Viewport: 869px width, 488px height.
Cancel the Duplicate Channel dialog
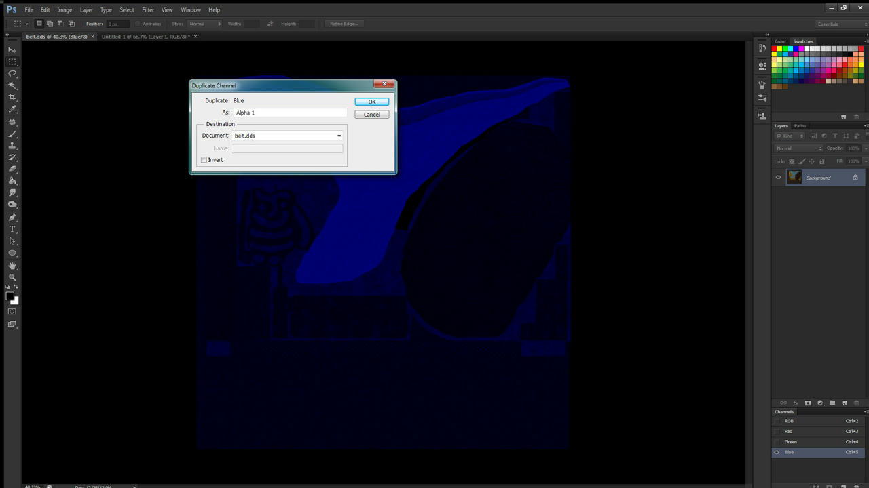coord(372,115)
